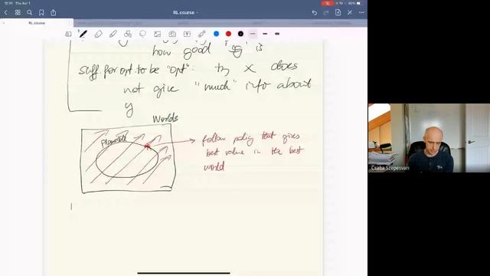The image size is (490, 276).
Task: Choose the medium stroke width
Action: pos(265,34)
